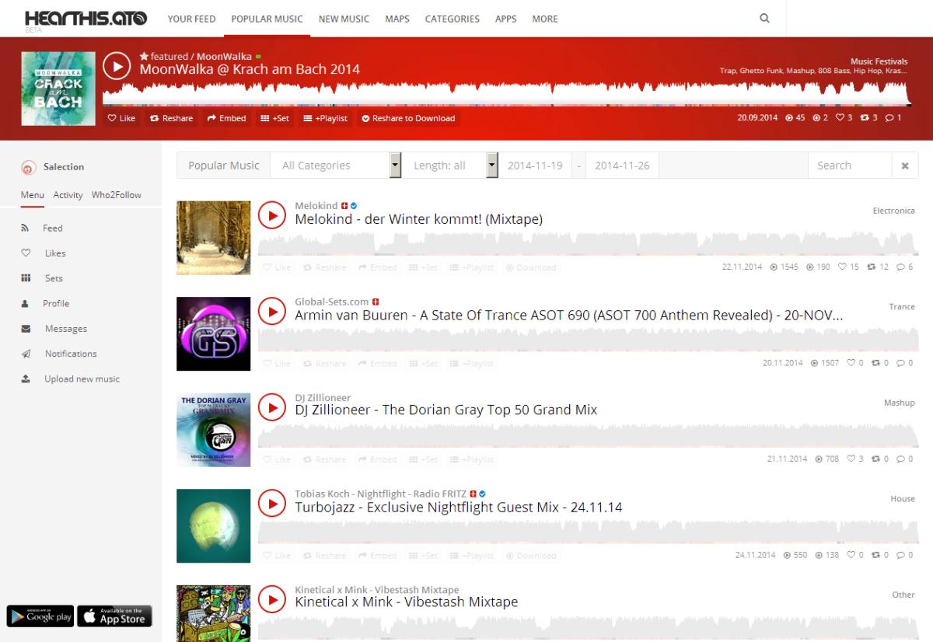Open Messages from the sidebar
933x642 pixels.
pyautogui.click(x=65, y=329)
